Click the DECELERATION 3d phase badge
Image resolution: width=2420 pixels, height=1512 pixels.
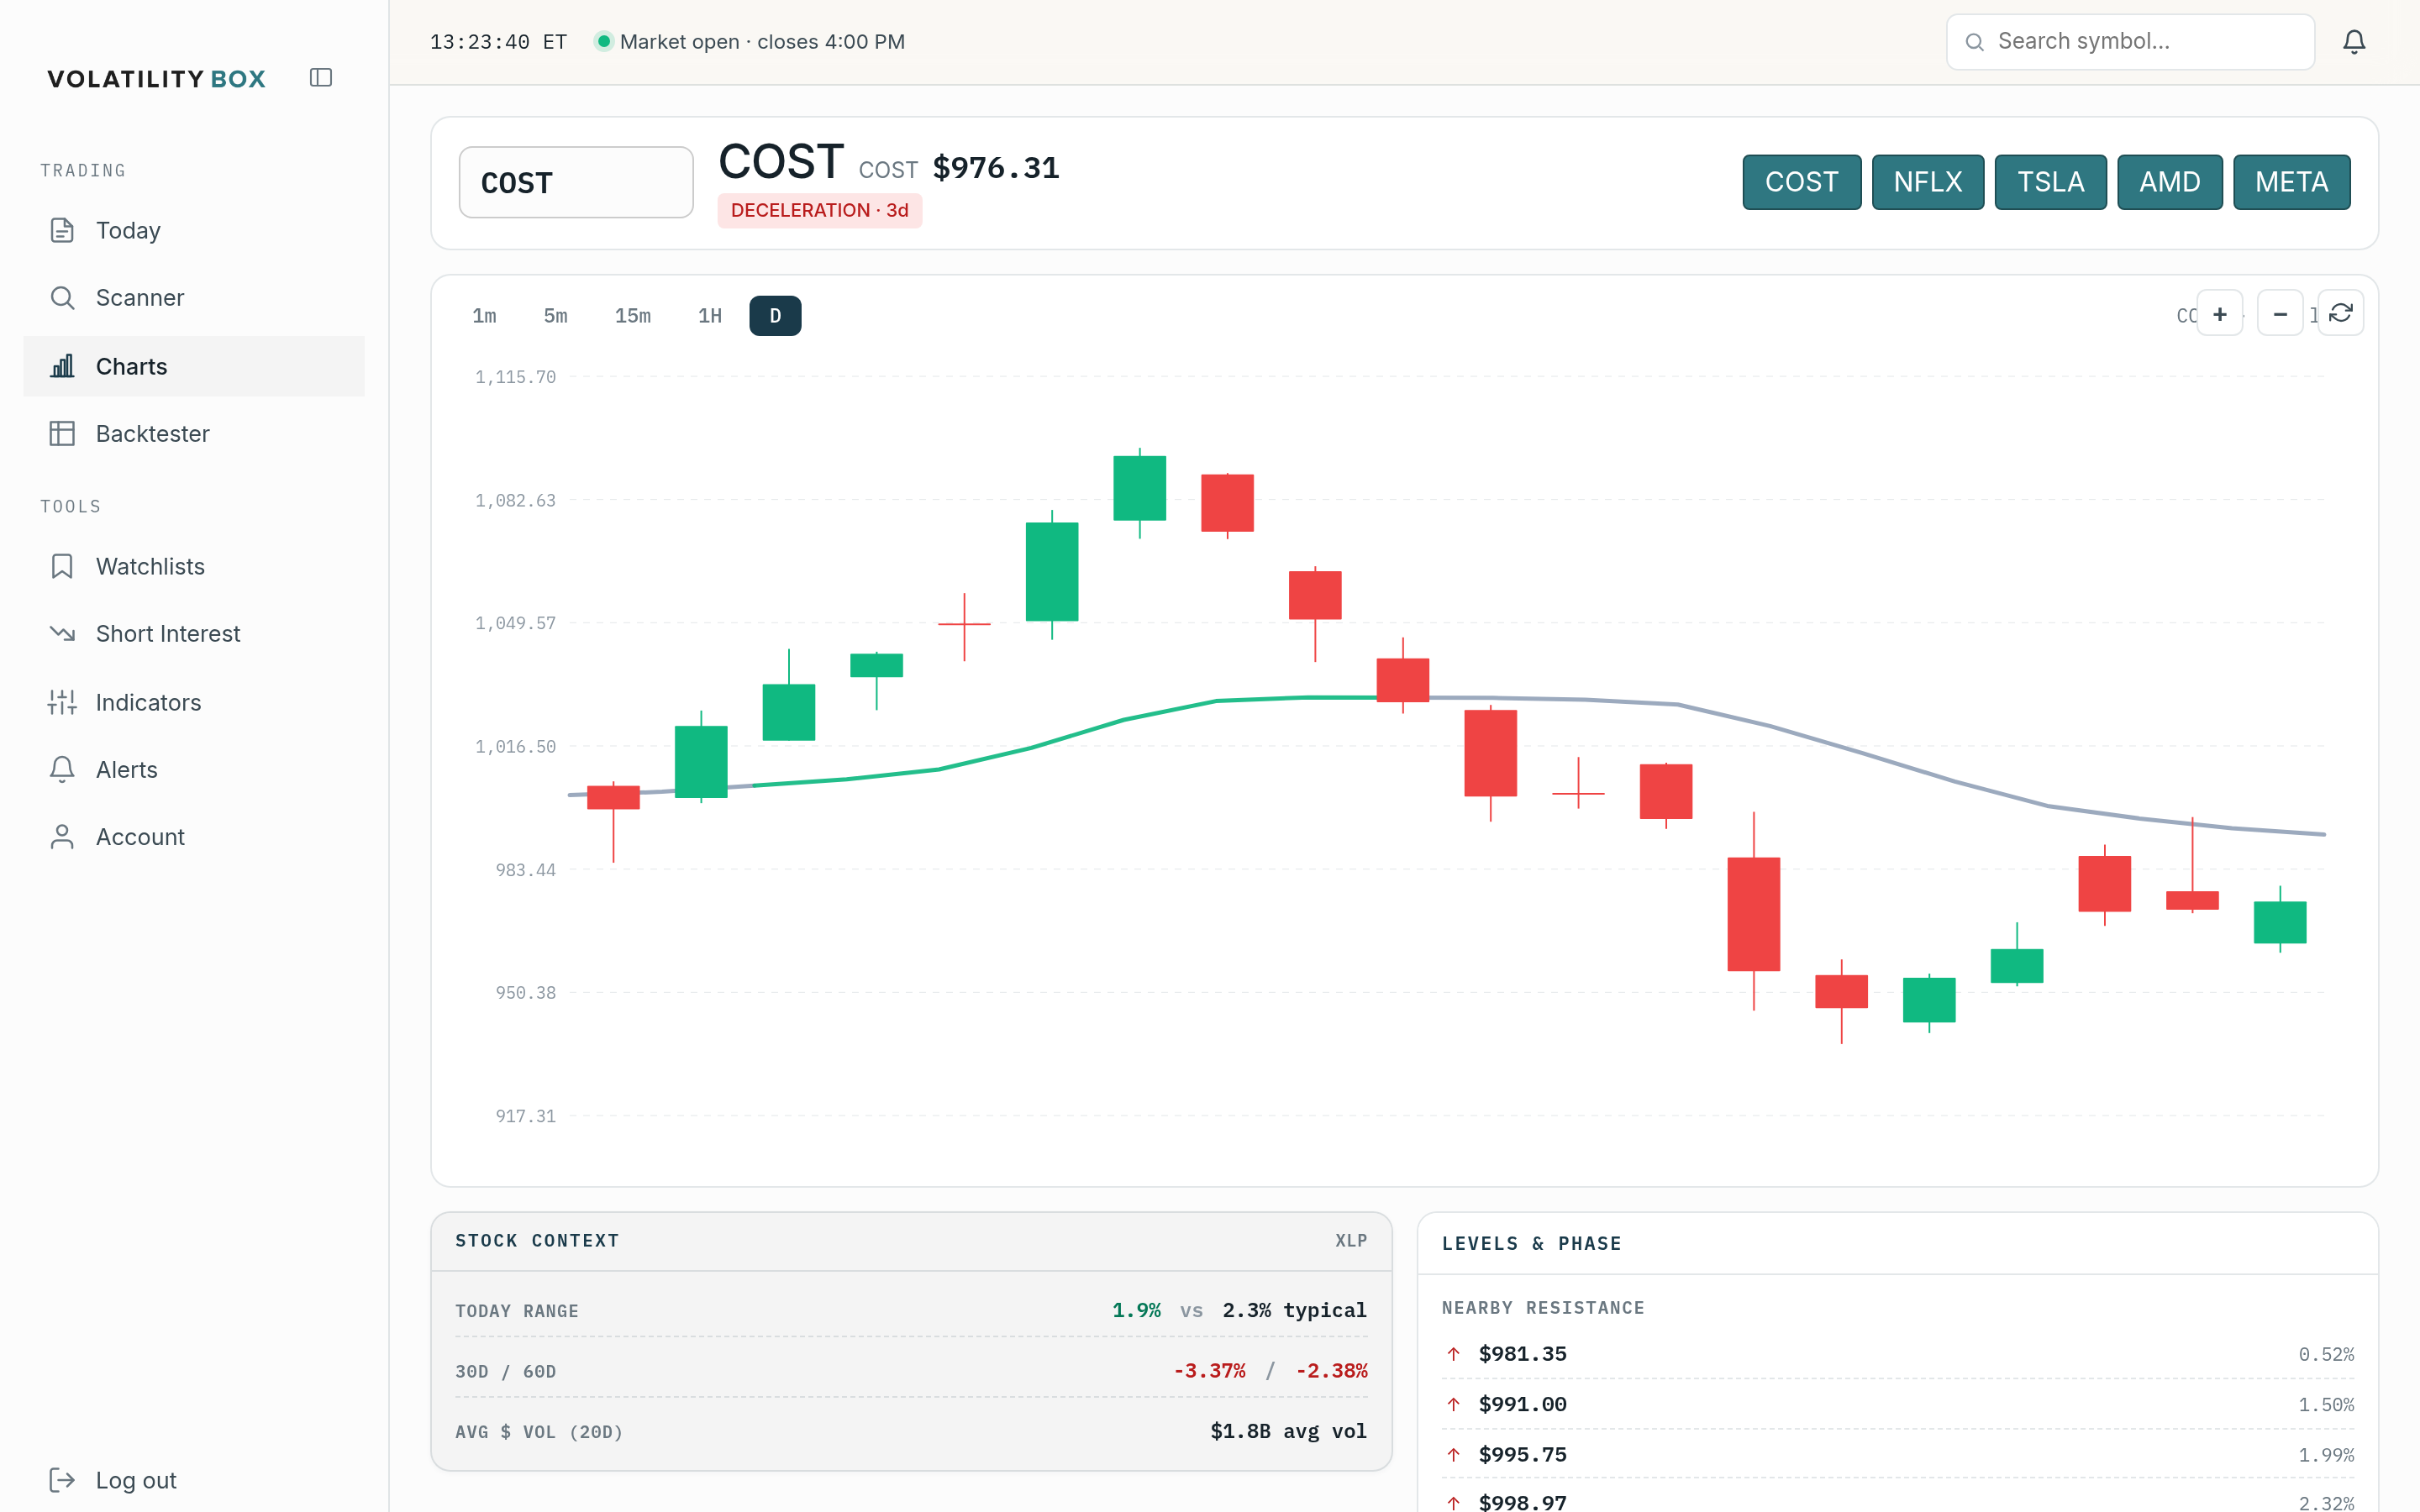click(819, 210)
